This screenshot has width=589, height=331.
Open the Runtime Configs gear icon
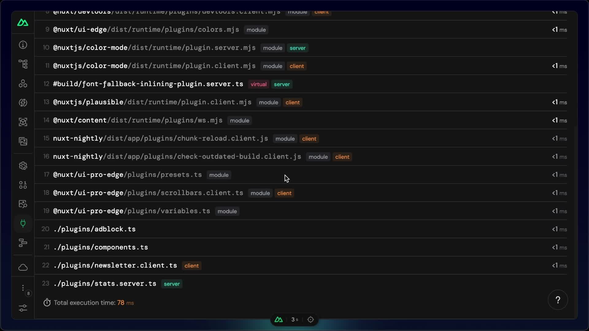click(23, 166)
